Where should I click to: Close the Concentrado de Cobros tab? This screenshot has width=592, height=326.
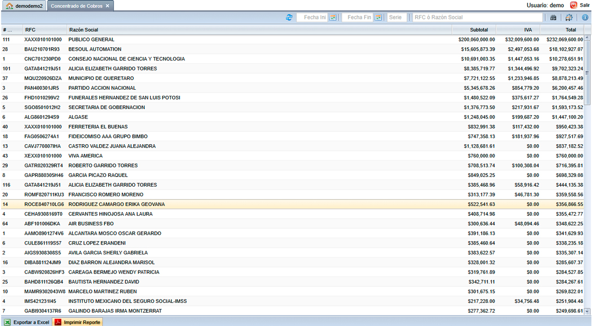point(108,6)
